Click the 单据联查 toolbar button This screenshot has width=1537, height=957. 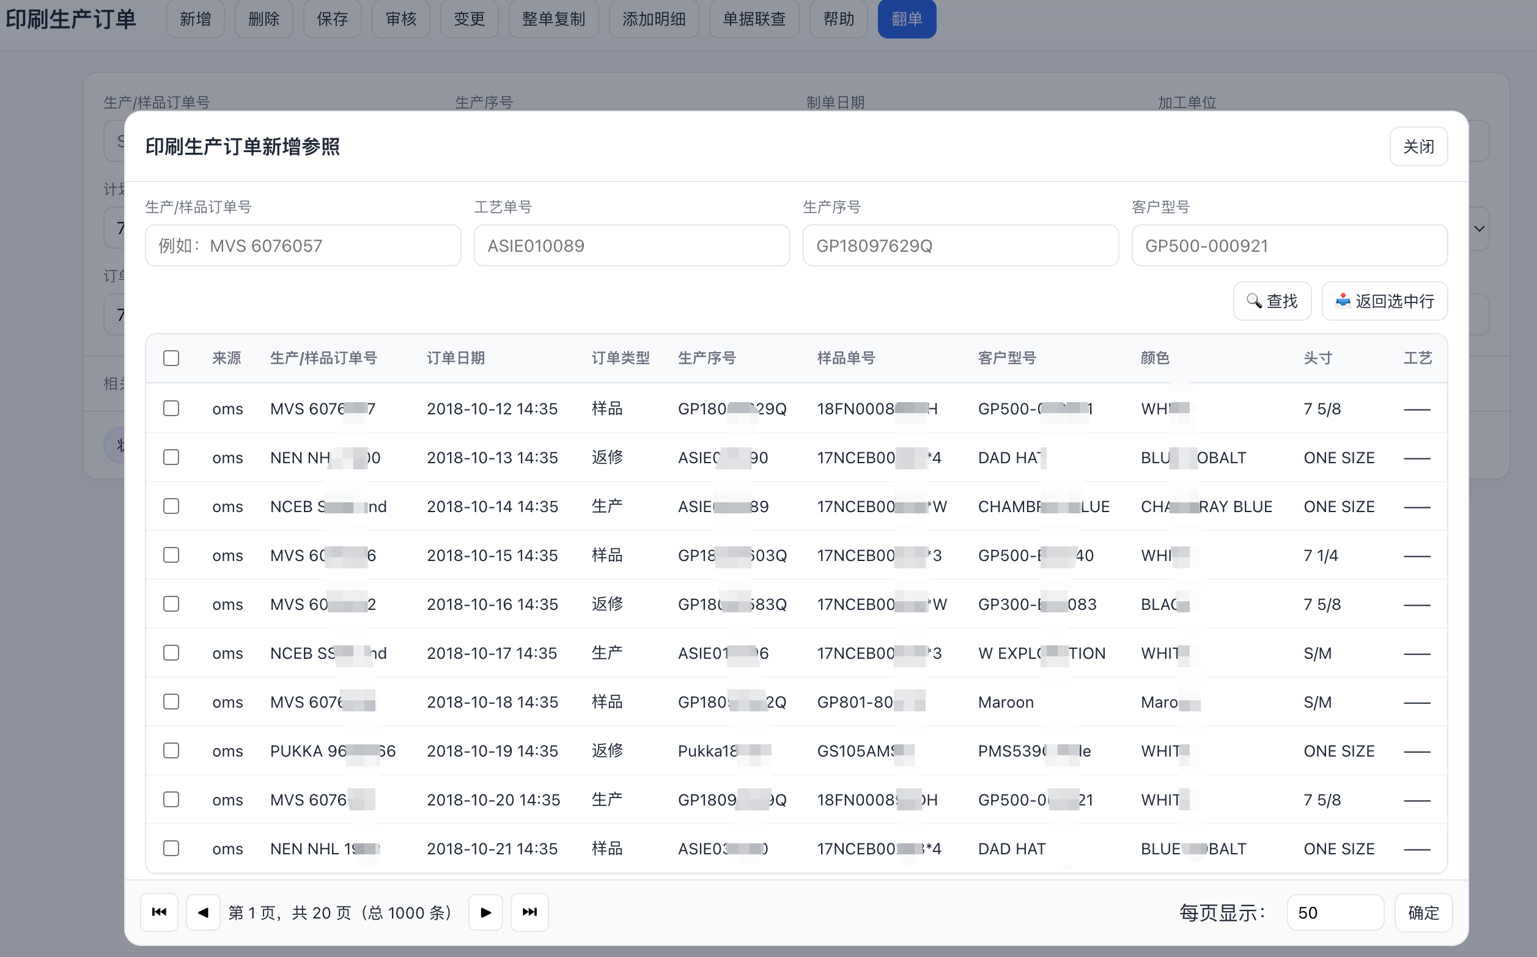click(754, 19)
